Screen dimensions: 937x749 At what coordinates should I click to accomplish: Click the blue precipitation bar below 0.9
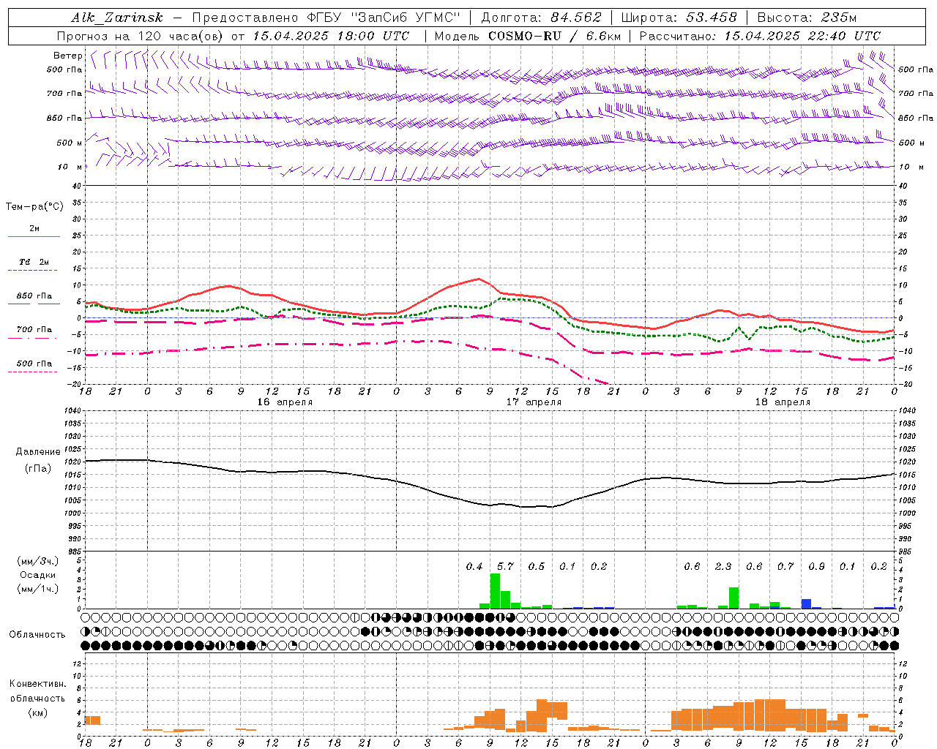point(806,603)
